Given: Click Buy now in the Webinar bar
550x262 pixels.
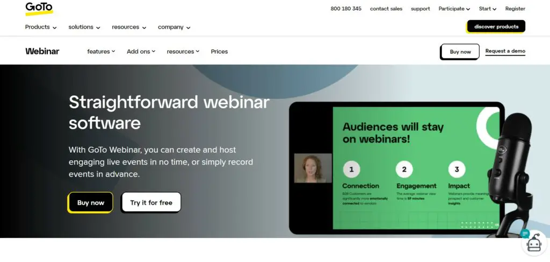Looking at the screenshot, I should click(x=460, y=52).
